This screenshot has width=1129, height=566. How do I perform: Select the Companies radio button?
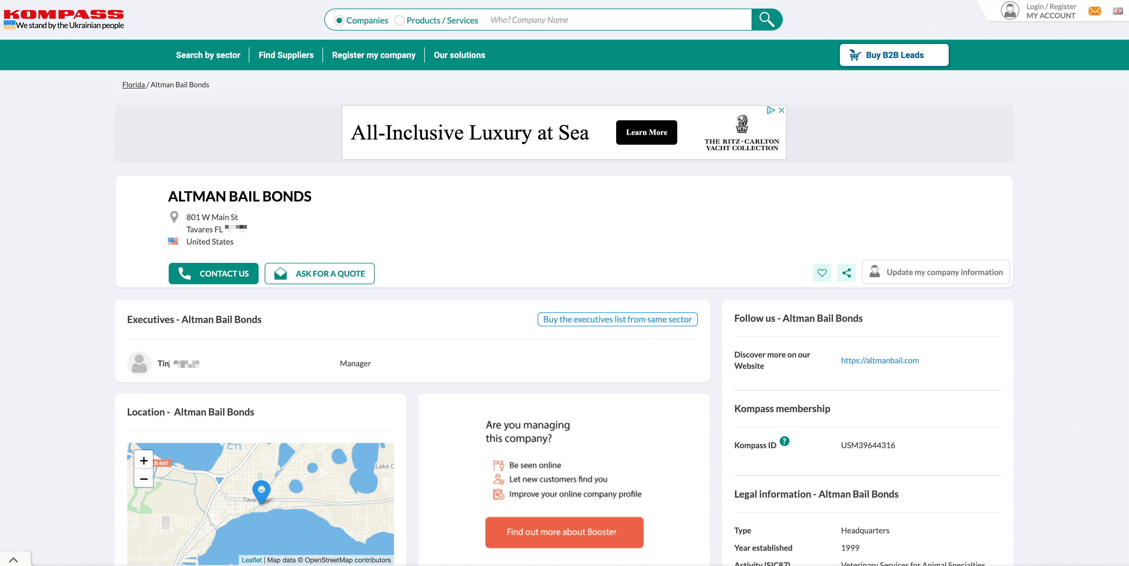339,20
